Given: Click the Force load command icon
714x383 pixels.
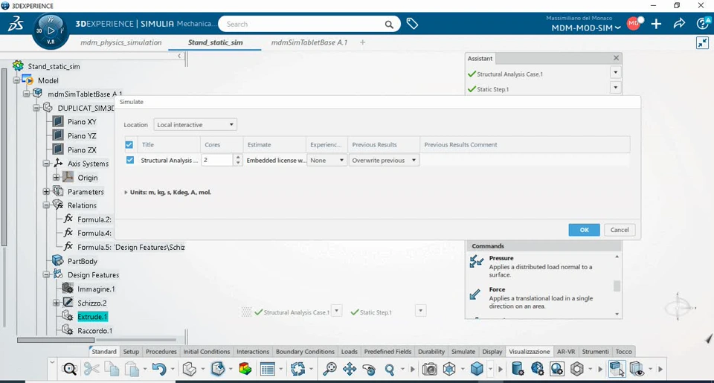Looking at the screenshot, I should coord(475,295).
